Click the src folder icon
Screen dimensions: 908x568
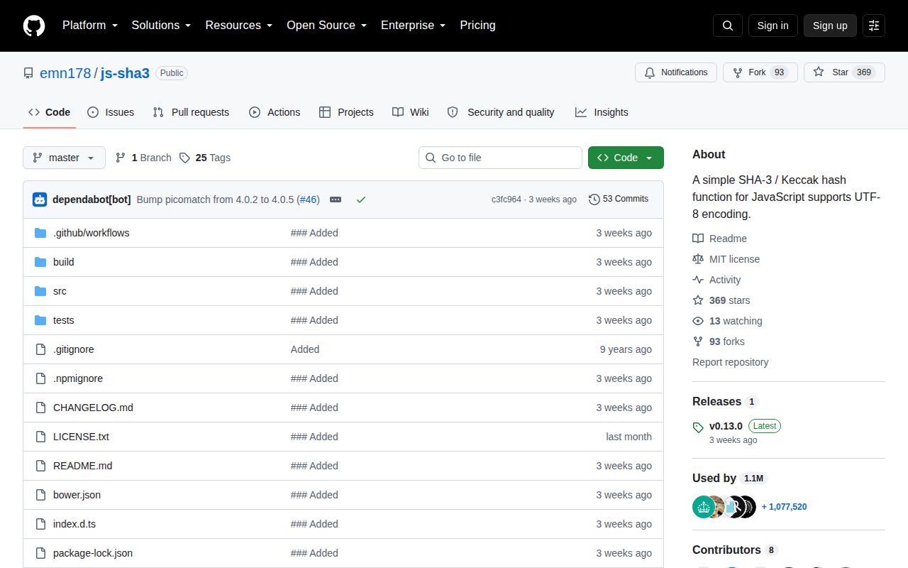pyautogui.click(x=40, y=291)
